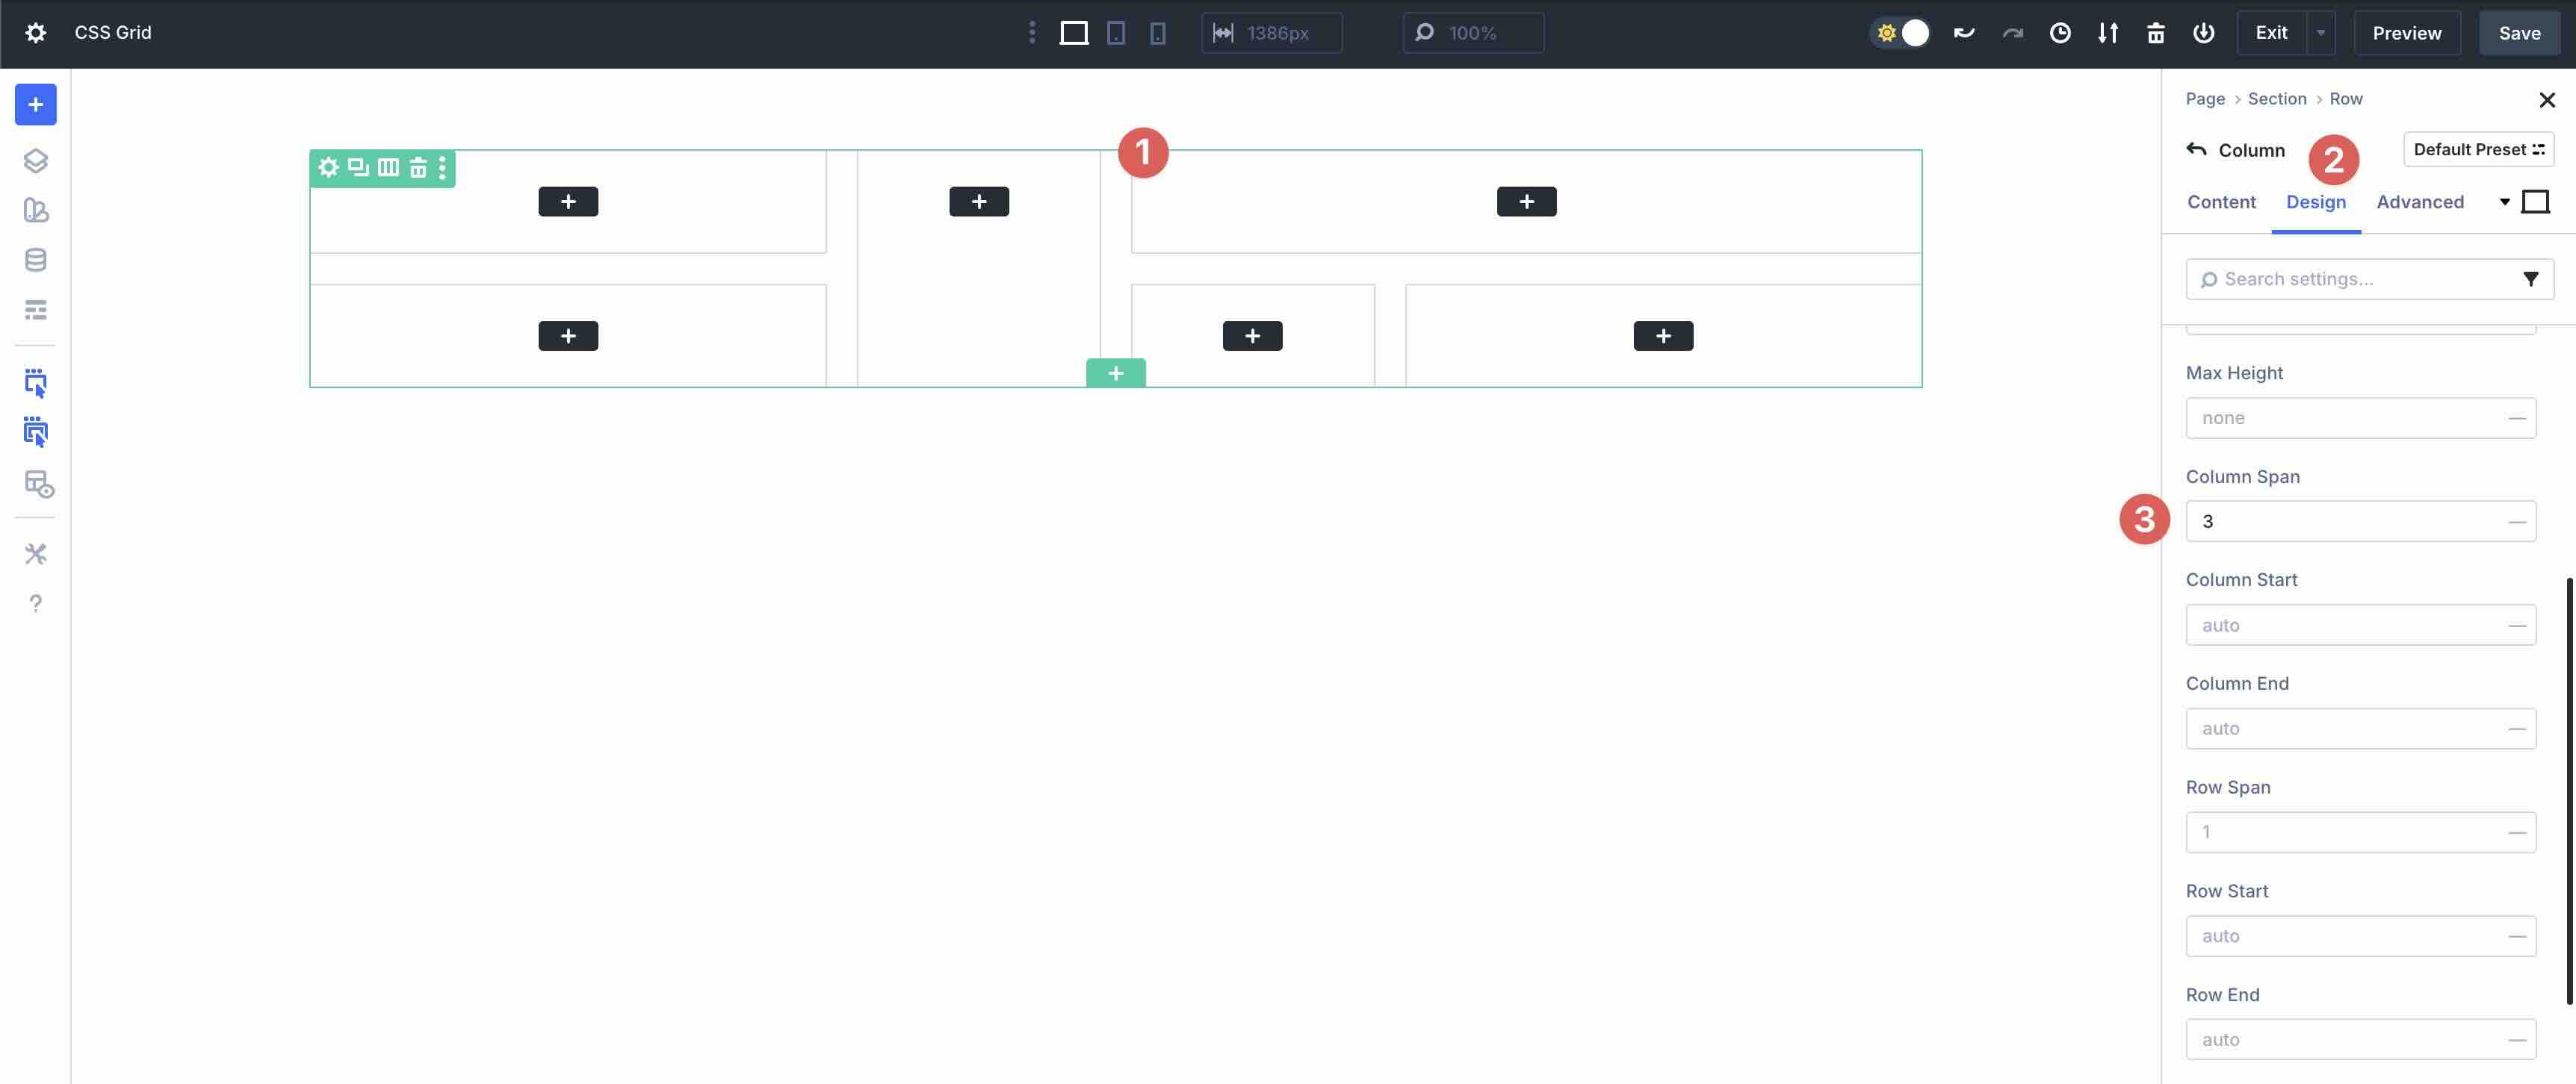Viewport: 2576px width, 1084px height.
Task: Open the settings filter icon beside search
Action: click(x=2531, y=278)
